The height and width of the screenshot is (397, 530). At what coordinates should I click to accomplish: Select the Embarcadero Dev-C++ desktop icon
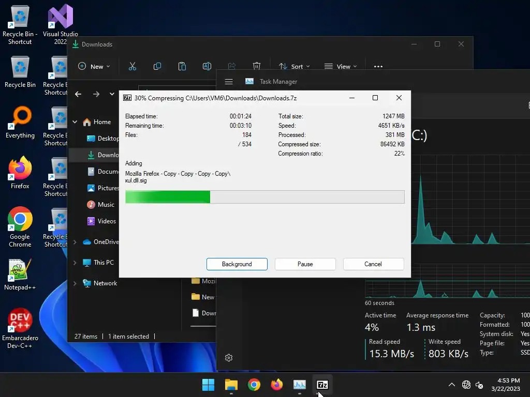coord(20,328)
